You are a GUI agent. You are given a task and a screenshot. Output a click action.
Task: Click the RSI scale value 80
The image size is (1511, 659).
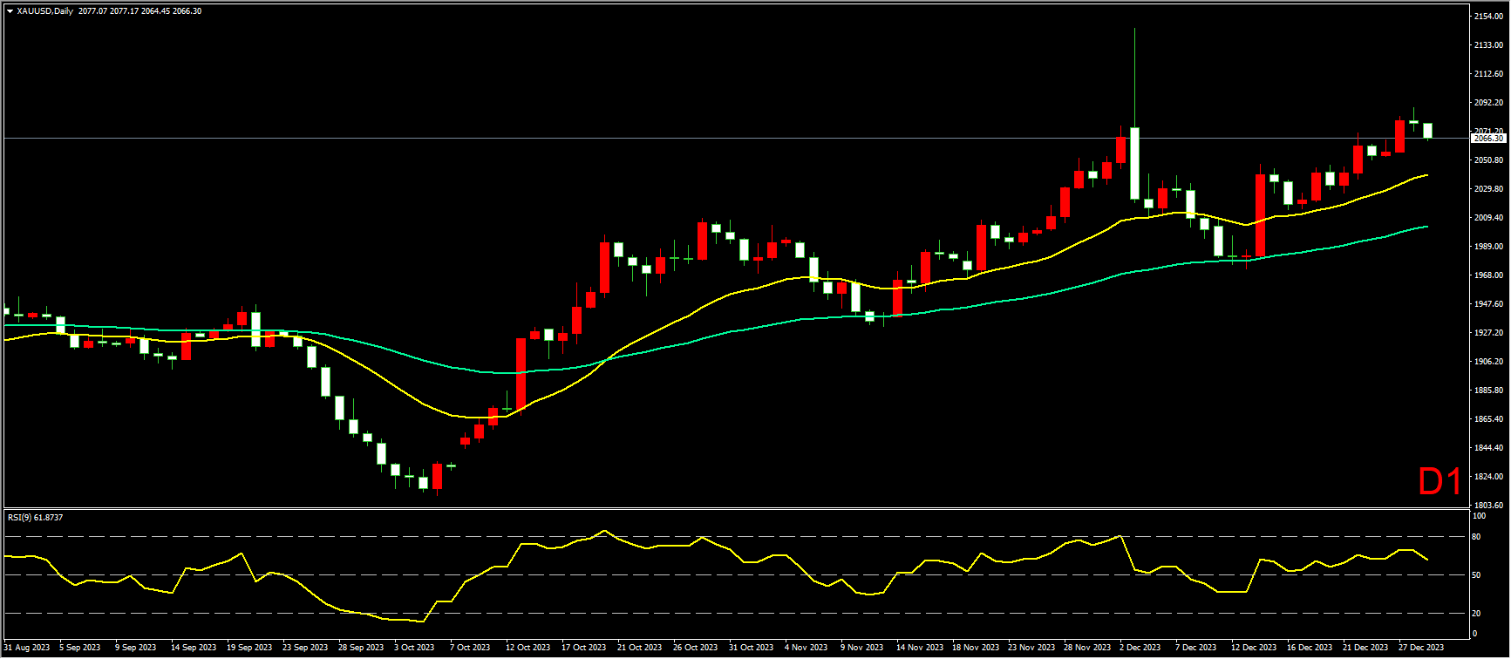point(1477,537)
